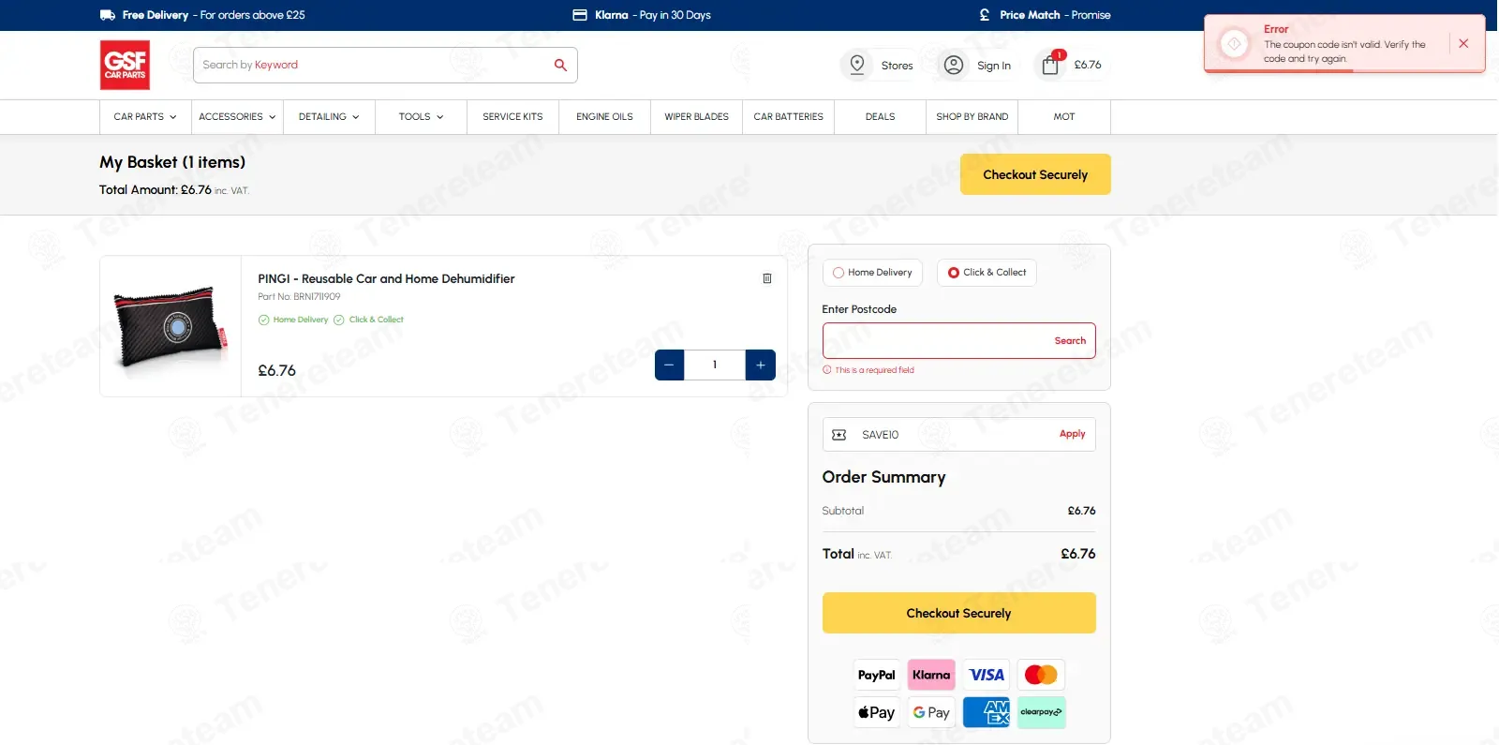The image size is (1499, 745).
Task: Decrease quantity with minus button
Action: tap(669, 365)
